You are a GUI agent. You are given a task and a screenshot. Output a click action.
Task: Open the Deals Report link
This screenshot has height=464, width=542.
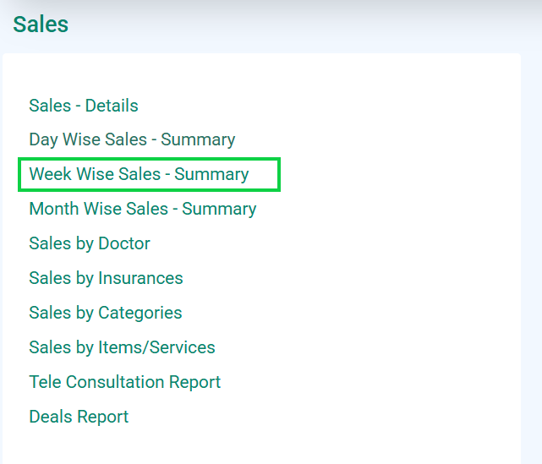79,417
